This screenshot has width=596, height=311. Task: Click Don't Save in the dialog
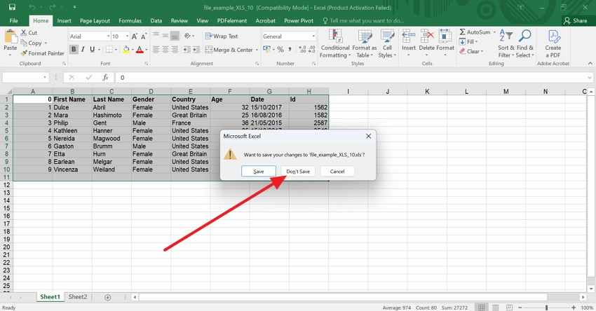pyautogui.click(x=298, y=171)
